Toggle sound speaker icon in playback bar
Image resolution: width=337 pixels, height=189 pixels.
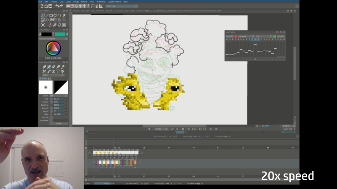point(150,129)
